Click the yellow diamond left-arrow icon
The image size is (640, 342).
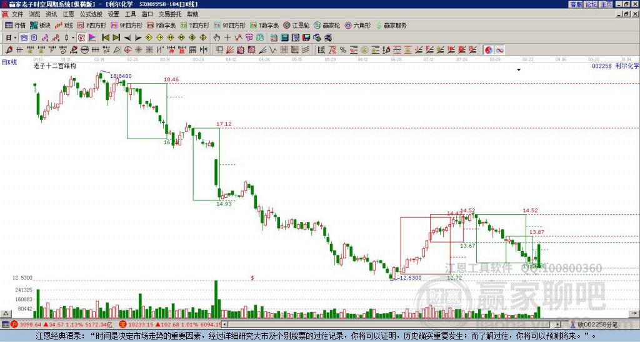point(149,38)
